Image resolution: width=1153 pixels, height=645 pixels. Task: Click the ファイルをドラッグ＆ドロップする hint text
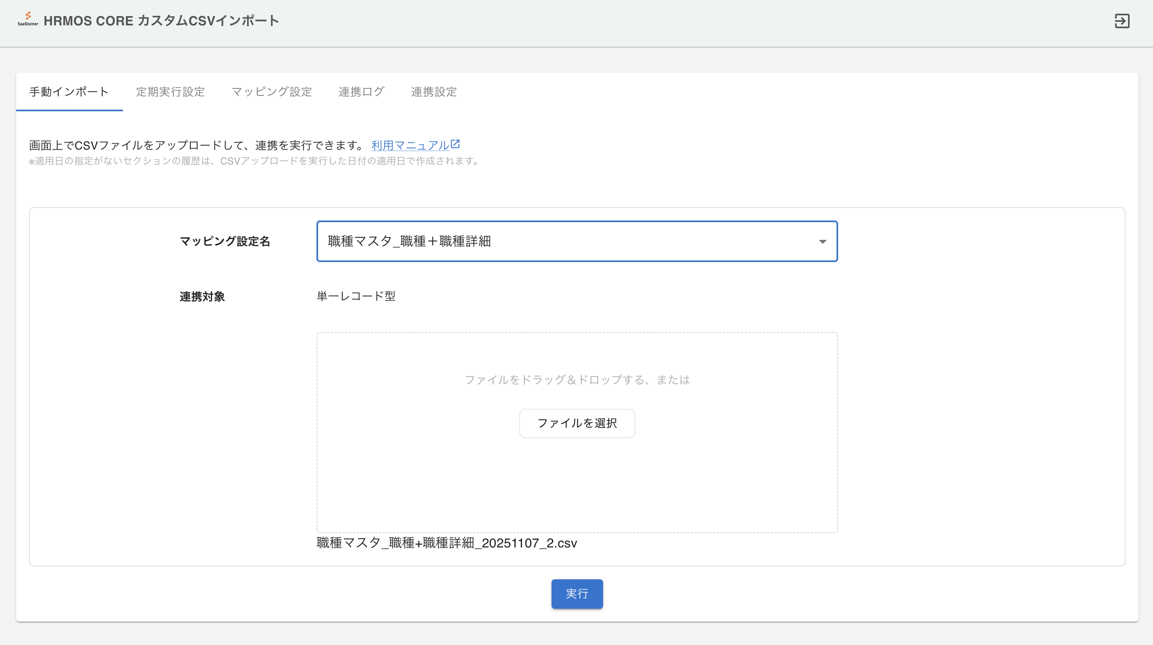point(576,380)
